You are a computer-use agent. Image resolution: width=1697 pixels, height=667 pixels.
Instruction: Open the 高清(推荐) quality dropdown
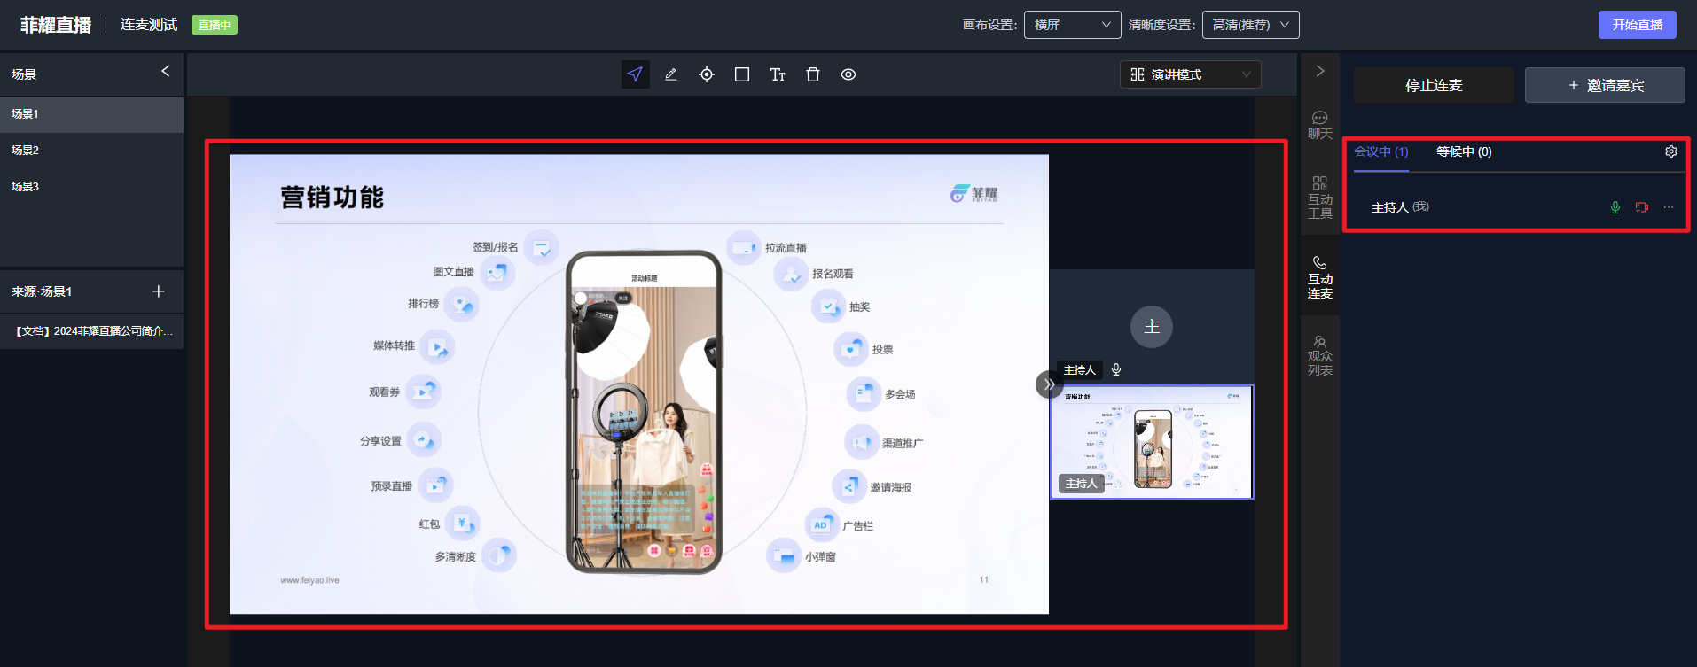coord(1250,25)
